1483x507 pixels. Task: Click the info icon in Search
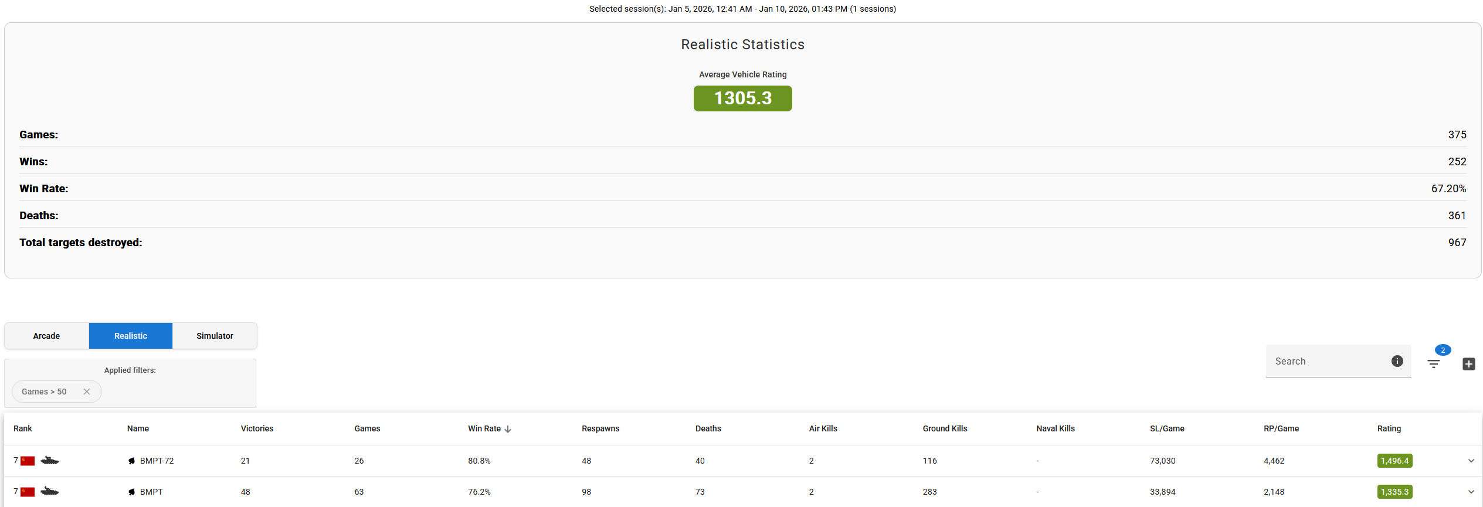(x=1397, y=361)
